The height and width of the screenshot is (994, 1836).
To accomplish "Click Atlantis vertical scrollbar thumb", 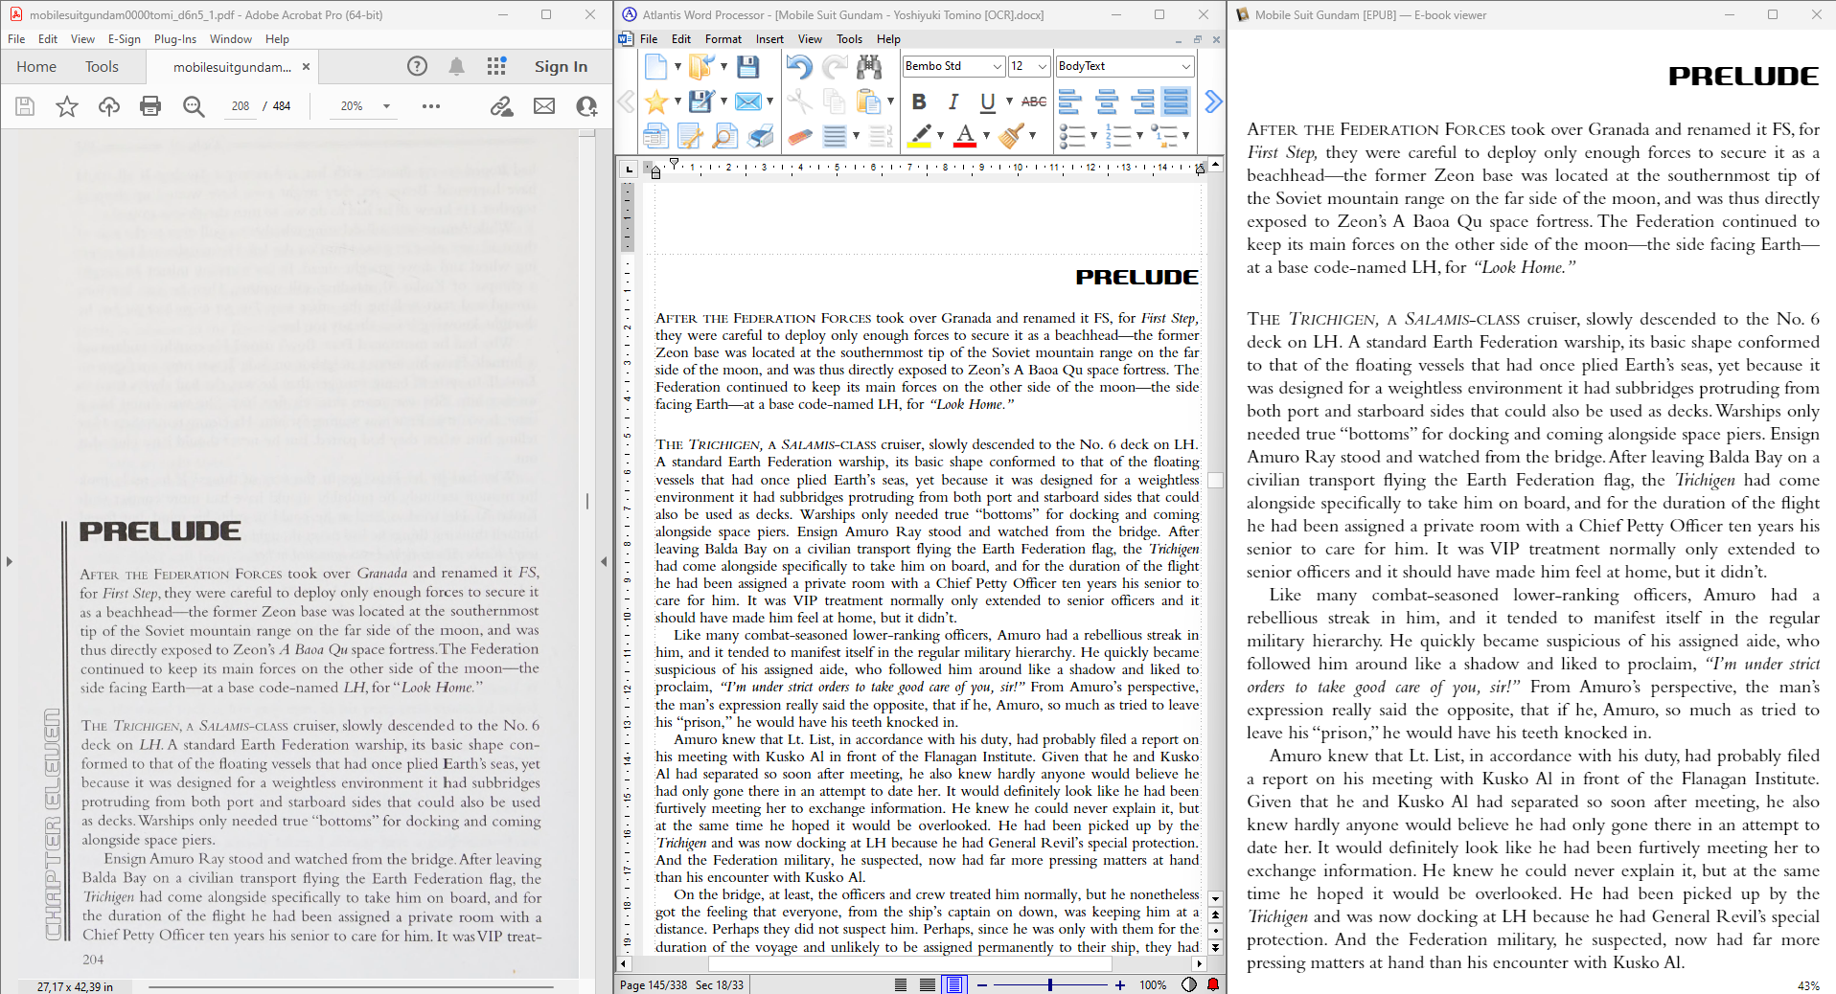I will pos(1216,480).
